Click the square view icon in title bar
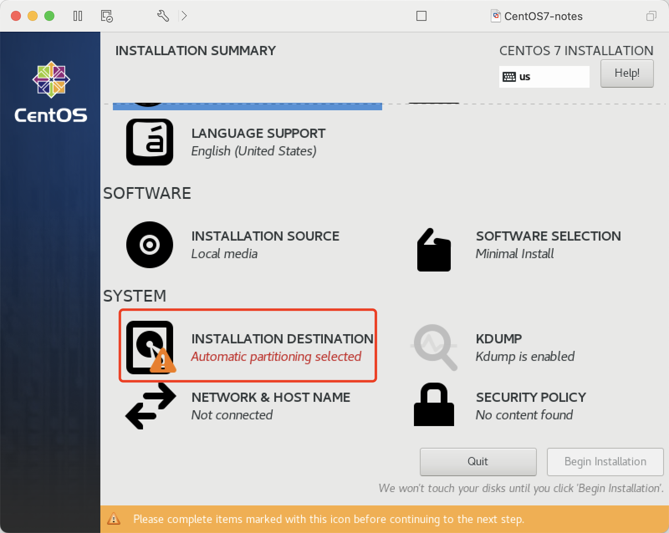 [x=421, y=16]
